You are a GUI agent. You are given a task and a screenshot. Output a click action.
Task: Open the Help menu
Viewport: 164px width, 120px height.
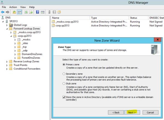(x=32, y=7)
